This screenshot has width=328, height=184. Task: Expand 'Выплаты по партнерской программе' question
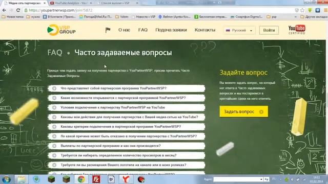(x=127, y=146)
